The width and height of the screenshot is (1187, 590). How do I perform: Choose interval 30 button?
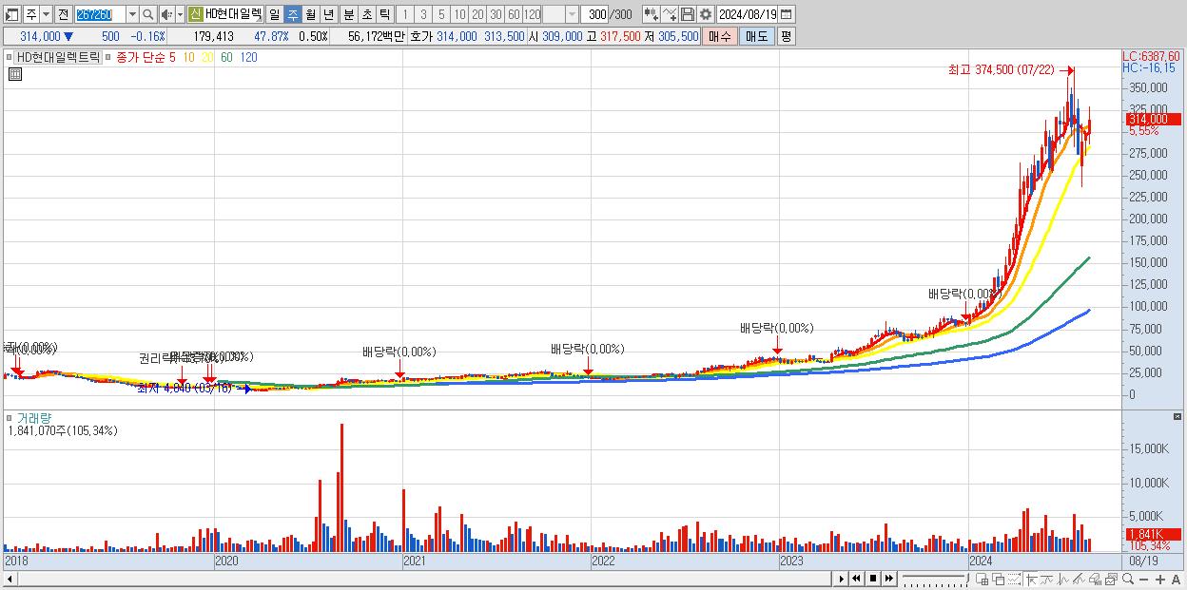coord(496,14)
